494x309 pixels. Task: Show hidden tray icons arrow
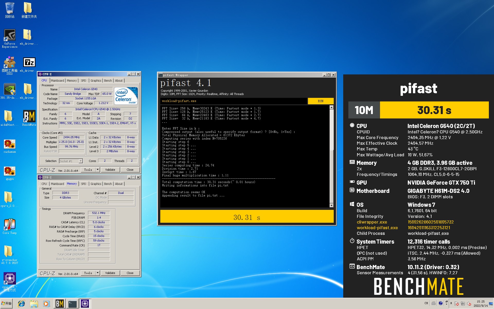click(x=451, y=303)
